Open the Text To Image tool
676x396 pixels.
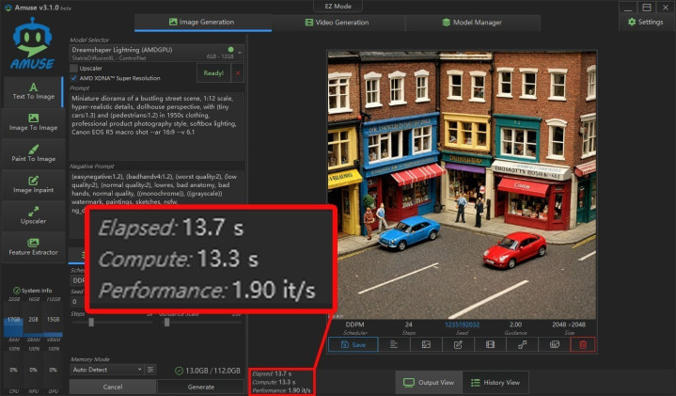point(33,88)
